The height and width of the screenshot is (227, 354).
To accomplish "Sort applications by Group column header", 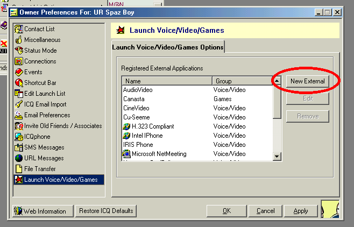I will tap(242, 81).
